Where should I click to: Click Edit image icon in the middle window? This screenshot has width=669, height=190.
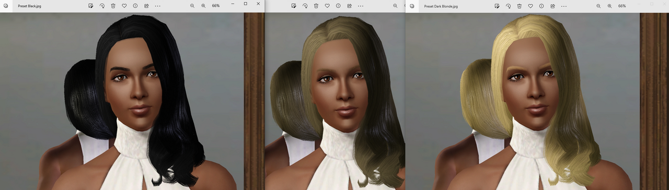294,6
